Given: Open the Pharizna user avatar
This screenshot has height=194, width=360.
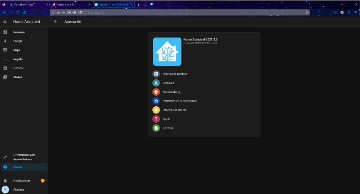Looking at the screenshot, I should click(5, 190).
